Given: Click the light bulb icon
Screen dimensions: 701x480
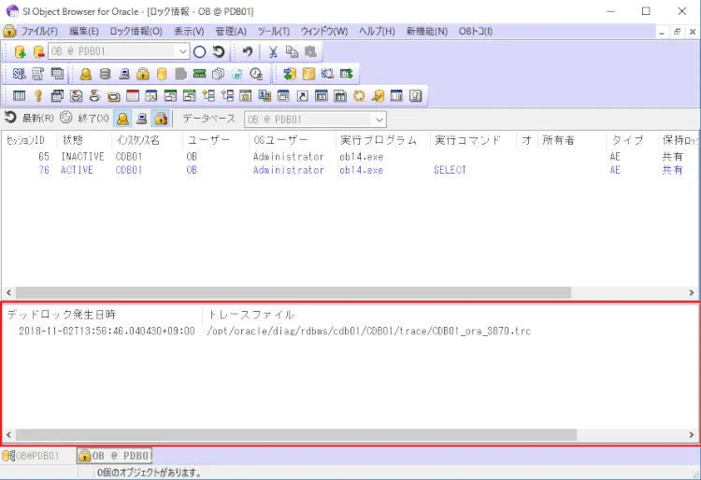Looking at the screenshot, I should coord(415,95).
